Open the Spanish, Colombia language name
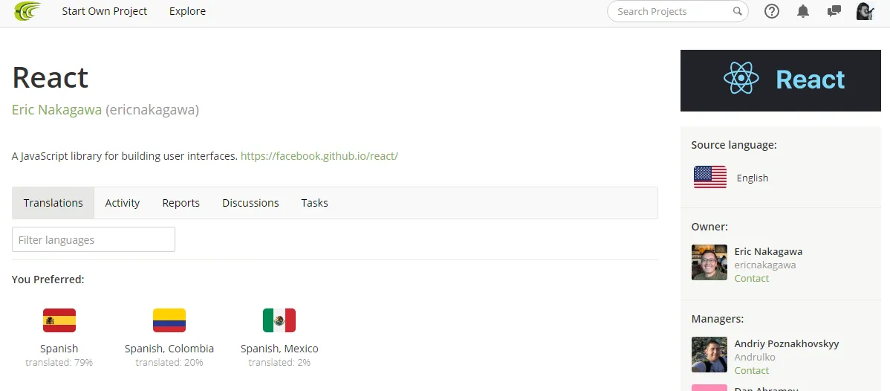Image resolution: width=890 pixels, height=391 pixels. (x=169, y=349)
